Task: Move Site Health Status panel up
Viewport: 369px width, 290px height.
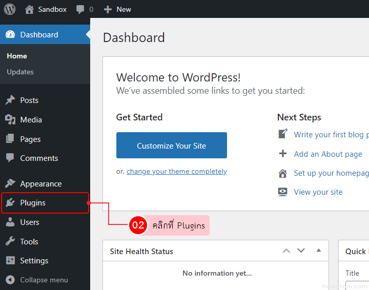Action: 286,251
